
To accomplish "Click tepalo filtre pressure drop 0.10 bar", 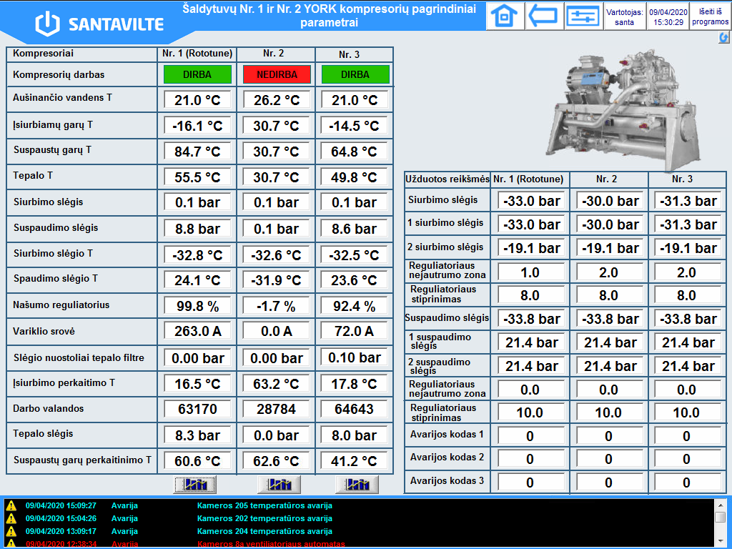I will click(355, 357).
